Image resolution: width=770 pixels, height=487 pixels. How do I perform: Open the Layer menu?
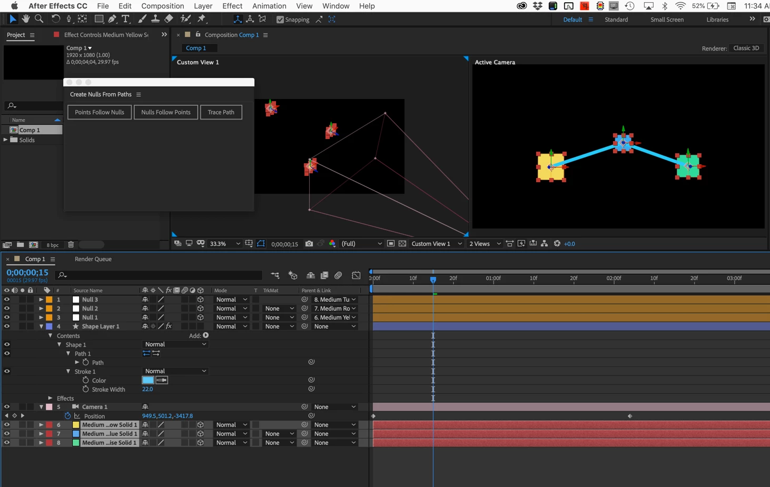pyautogui.click(x=203, y=6)
